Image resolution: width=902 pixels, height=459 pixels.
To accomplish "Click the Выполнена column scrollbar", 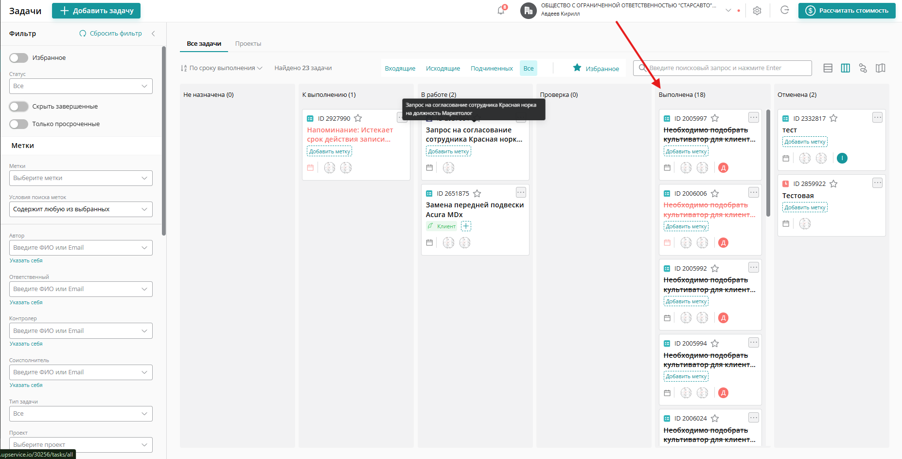I will tap(768, 163).
